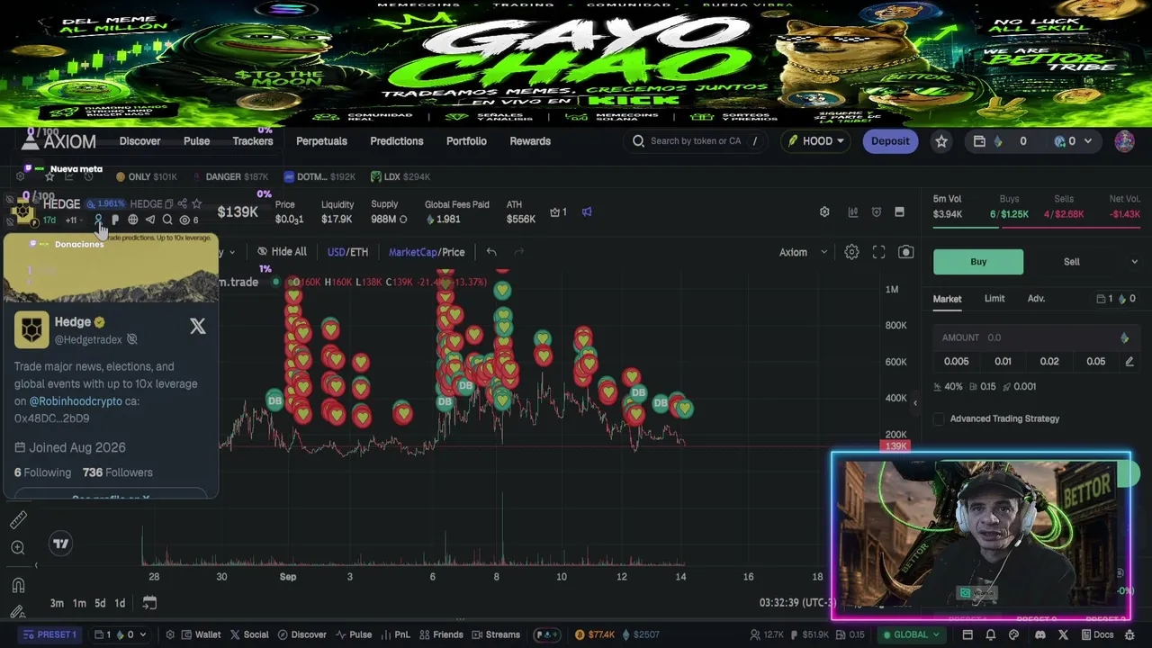Select the 1m chart range
This screenshot has height=648, width=1152.
[x=79, y=603]
